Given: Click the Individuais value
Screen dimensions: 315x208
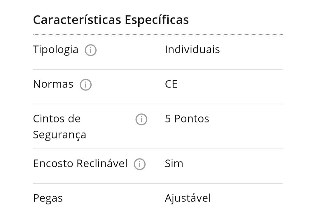Looking at the screenshot, I should pyautogui.click(x=192, y=49).
